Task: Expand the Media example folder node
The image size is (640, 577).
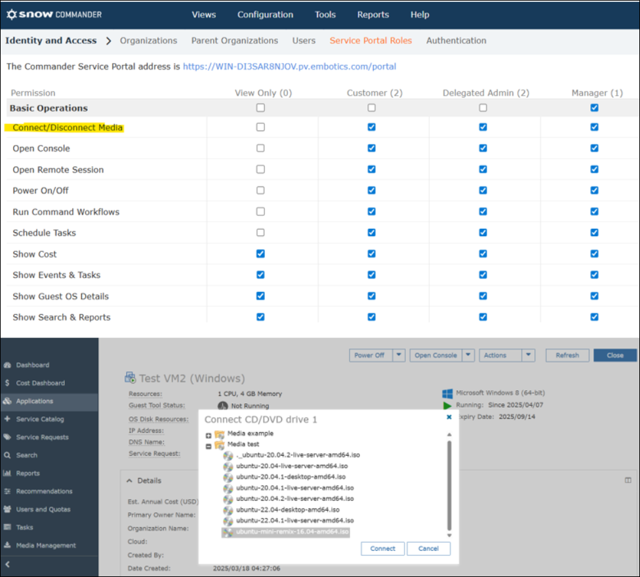Action: click(x=209, y=435)
